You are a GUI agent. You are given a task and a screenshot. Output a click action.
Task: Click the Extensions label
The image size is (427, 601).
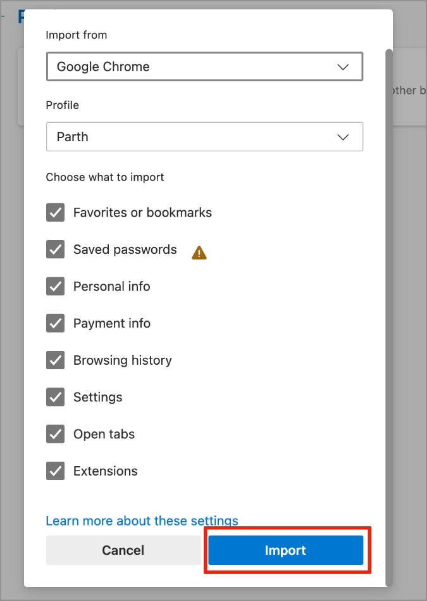click(105, 471)
